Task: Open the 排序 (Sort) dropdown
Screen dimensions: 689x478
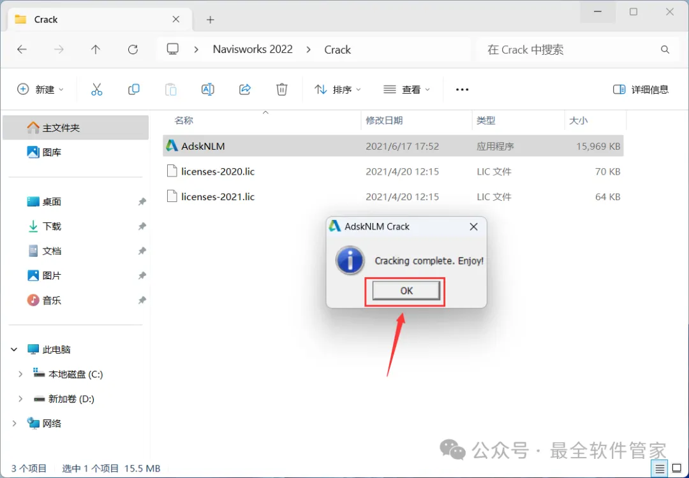Action: [337, 89]
